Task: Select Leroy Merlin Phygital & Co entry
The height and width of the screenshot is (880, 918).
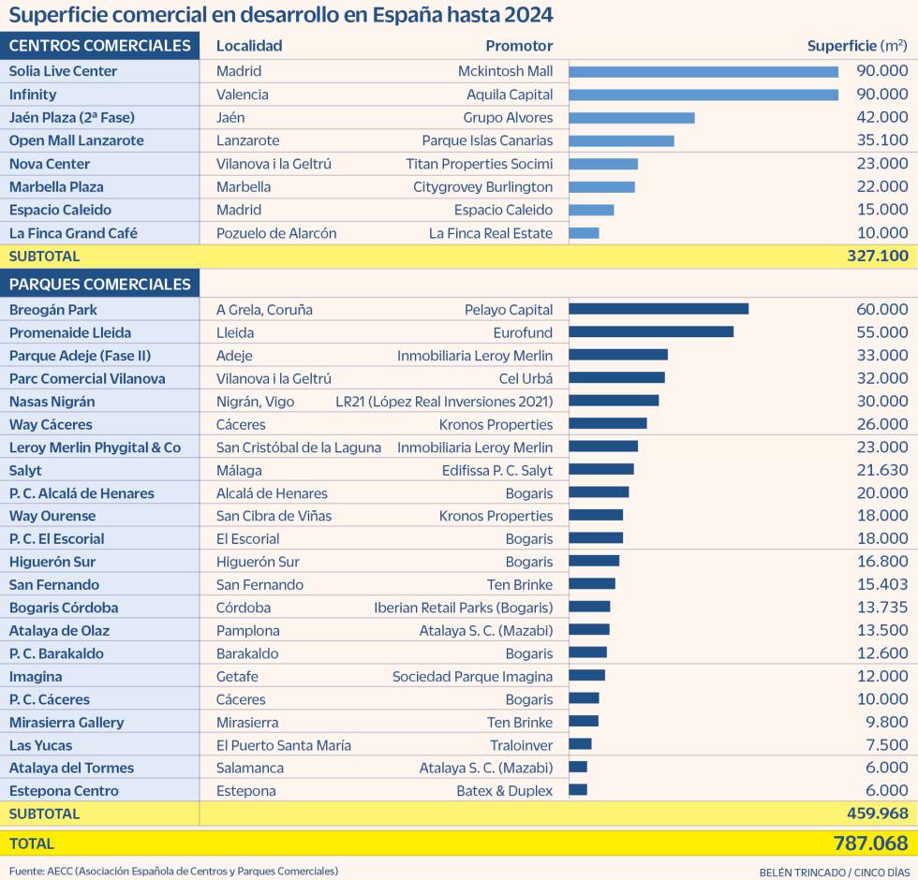Action: (95, 447)
